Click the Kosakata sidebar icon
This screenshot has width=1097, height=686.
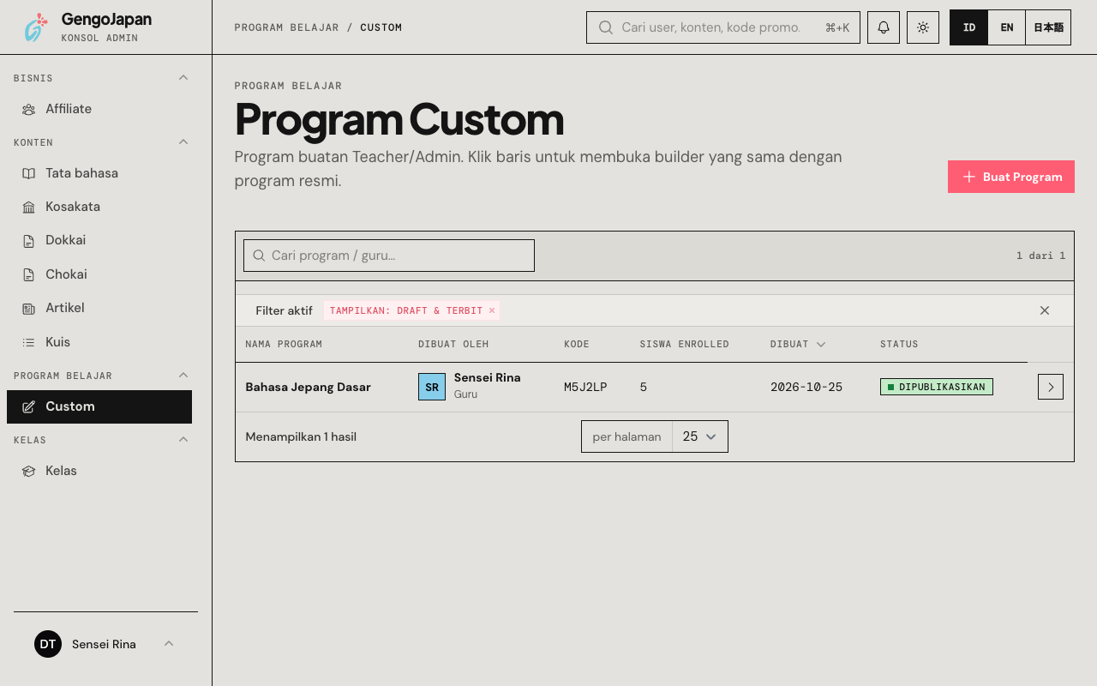(x=29, y=207)
